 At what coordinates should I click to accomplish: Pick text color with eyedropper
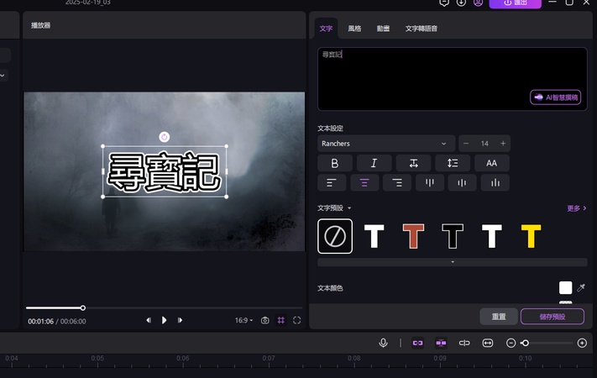point(581,287)
